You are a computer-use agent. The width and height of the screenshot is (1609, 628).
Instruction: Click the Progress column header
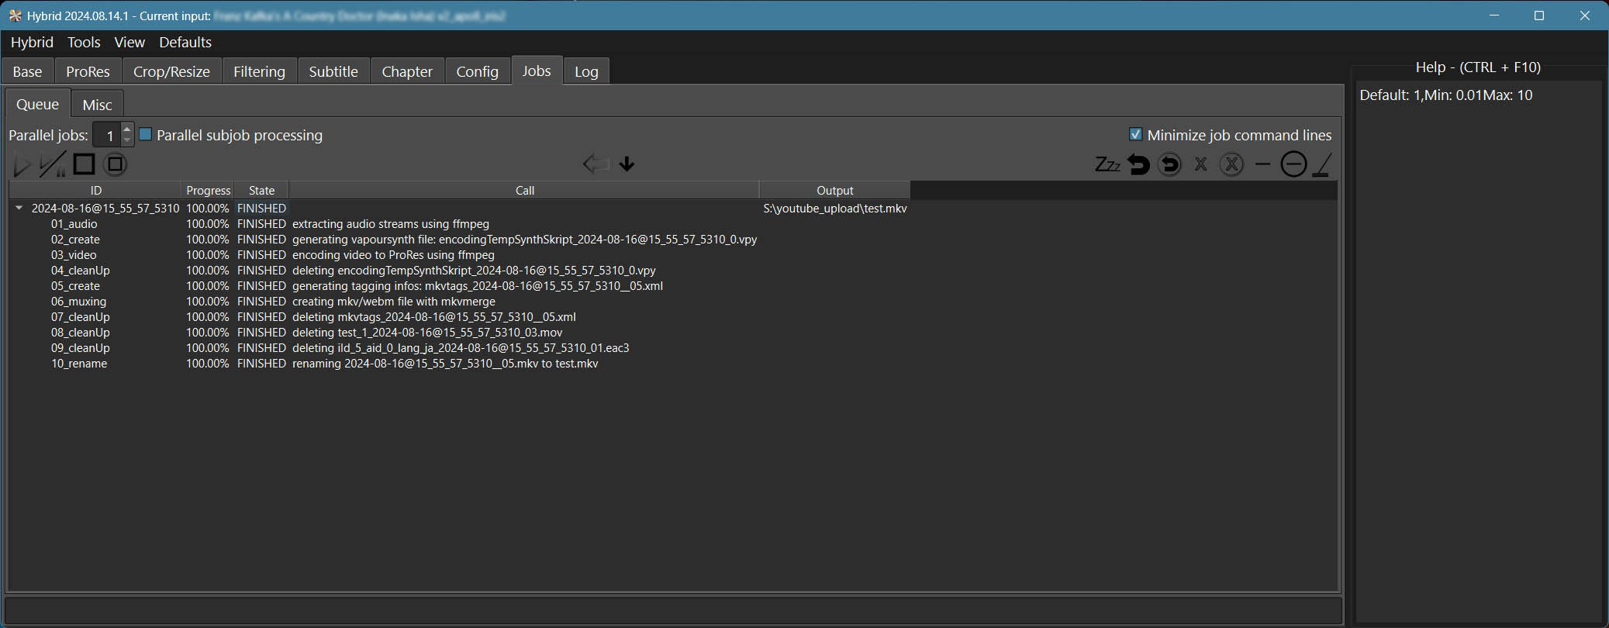pos(208,190)
